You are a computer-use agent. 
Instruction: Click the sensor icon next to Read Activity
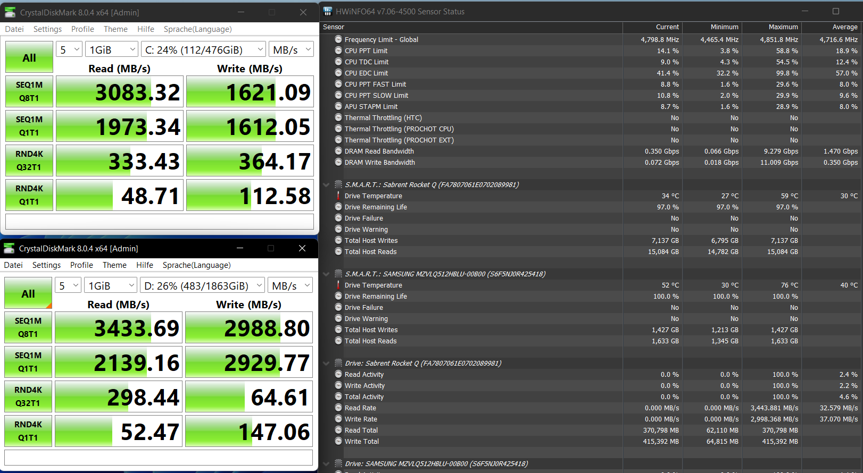338,374
